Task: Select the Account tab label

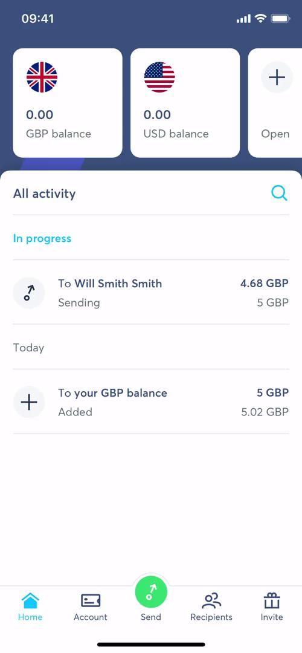Action: coord(90,617)
